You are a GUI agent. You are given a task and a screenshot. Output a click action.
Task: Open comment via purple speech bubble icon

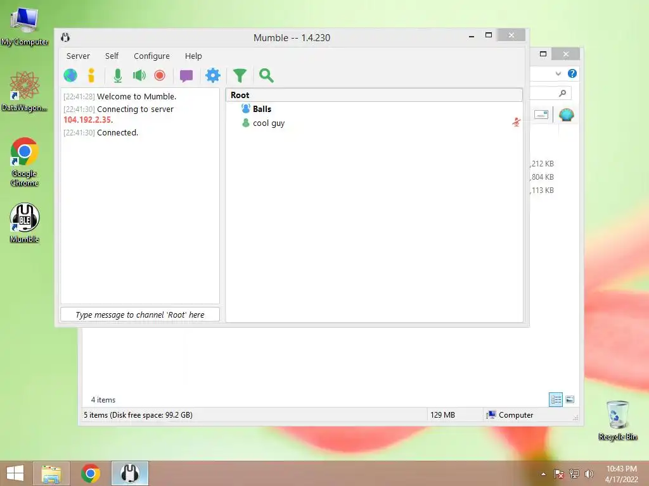coord(186,76)
